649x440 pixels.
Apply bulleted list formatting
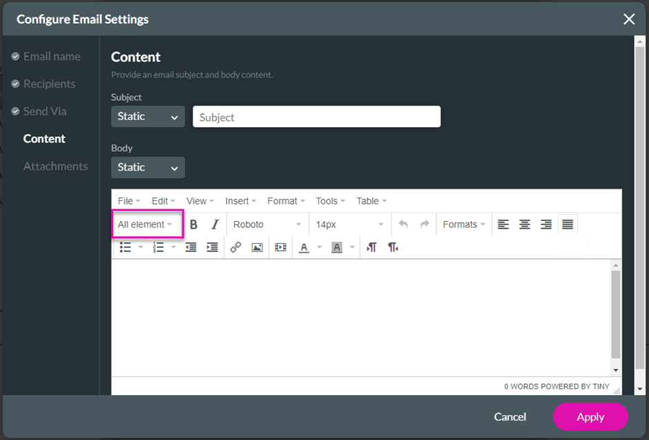tap(124, 247)
